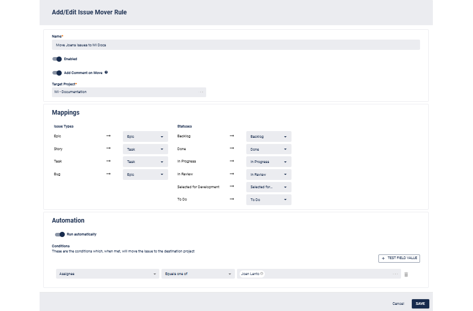Image resolution: width=473 pixels, height=311 pixels.
Task: Open Done status mapping dropdown
Action: tap(268, 149)
